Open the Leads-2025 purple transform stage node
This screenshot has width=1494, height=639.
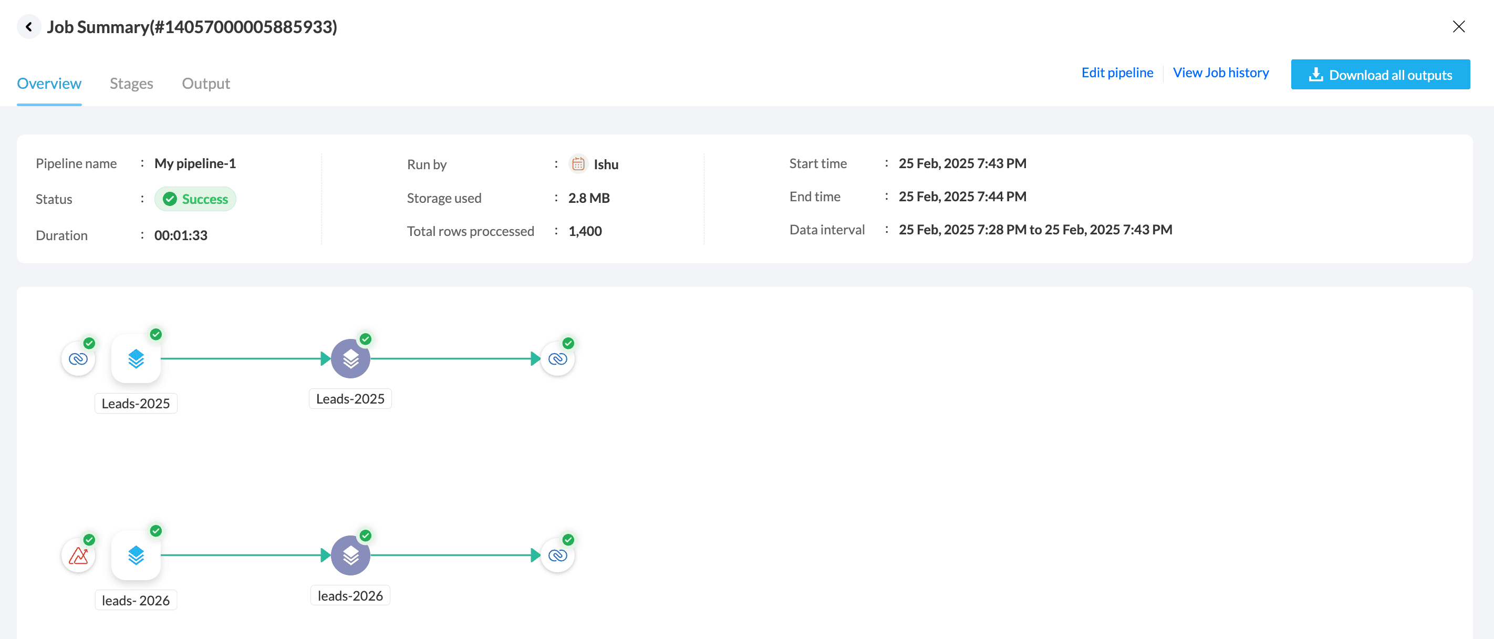pyautogui.click(x=350, y=359)
